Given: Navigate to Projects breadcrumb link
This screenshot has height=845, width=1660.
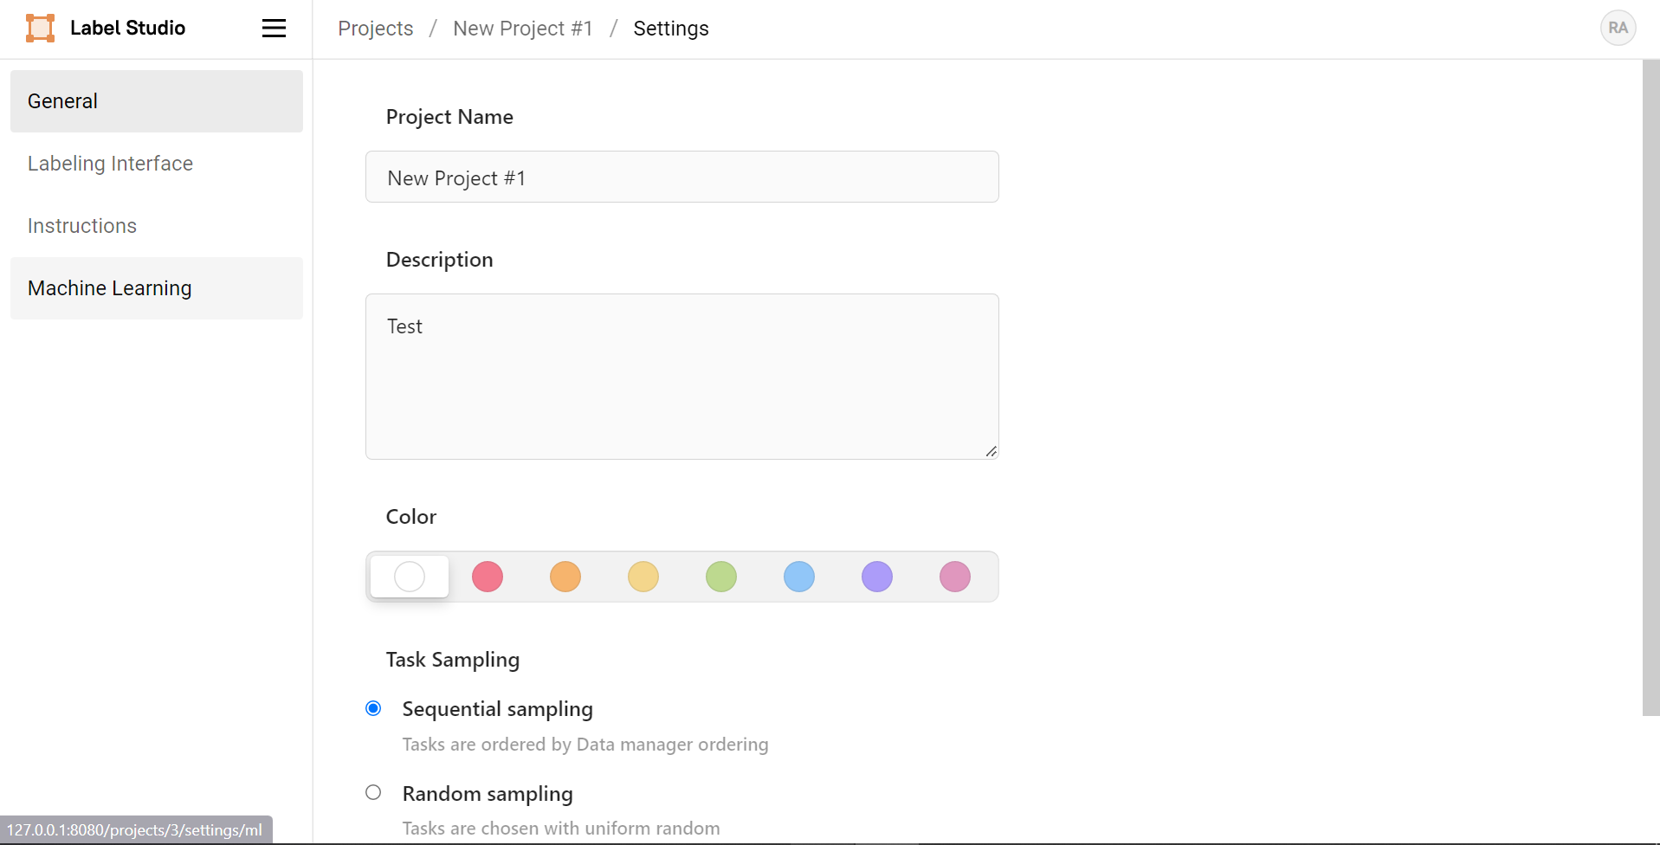Looking at the screenshot, I should tap(375, 29).
